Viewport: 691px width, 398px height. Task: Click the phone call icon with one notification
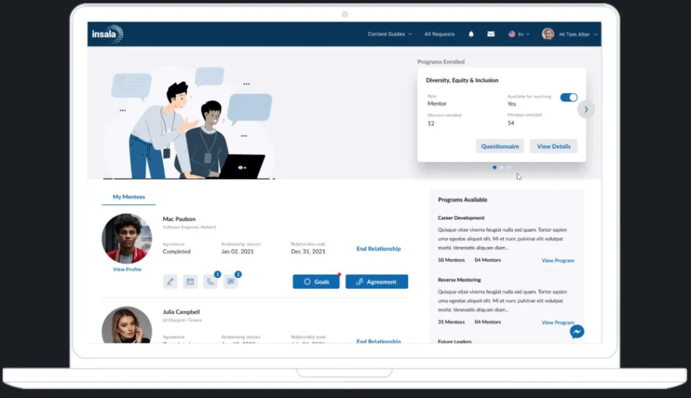(211, 281)
